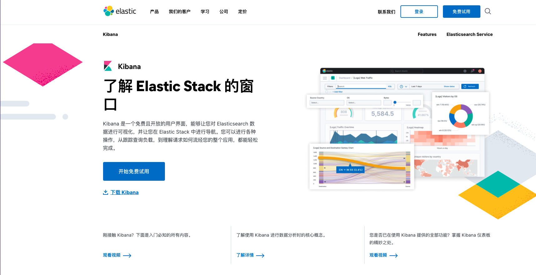Viewport: 536px width, 275px height.
Task: Open the Features sub-navigation link
Action: pyautogui.click(x=427, y=34)
